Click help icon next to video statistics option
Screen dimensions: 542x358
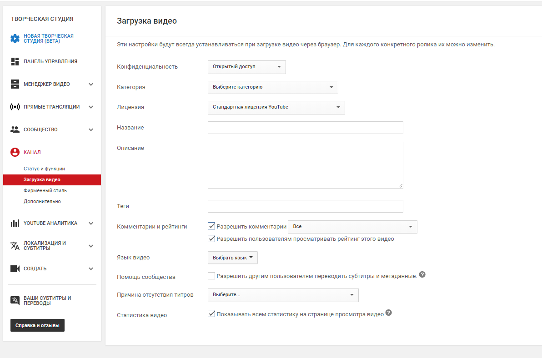click(389, 313)
